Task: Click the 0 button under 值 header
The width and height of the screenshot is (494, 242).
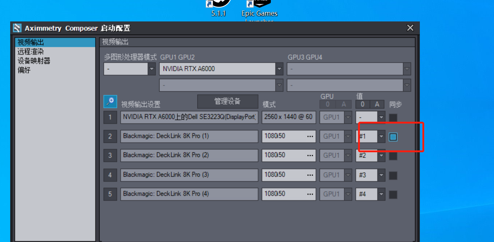Action: [x=362, y=104]
